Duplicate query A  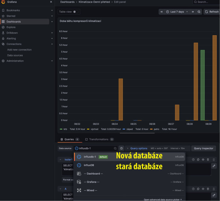click(198, 189)
